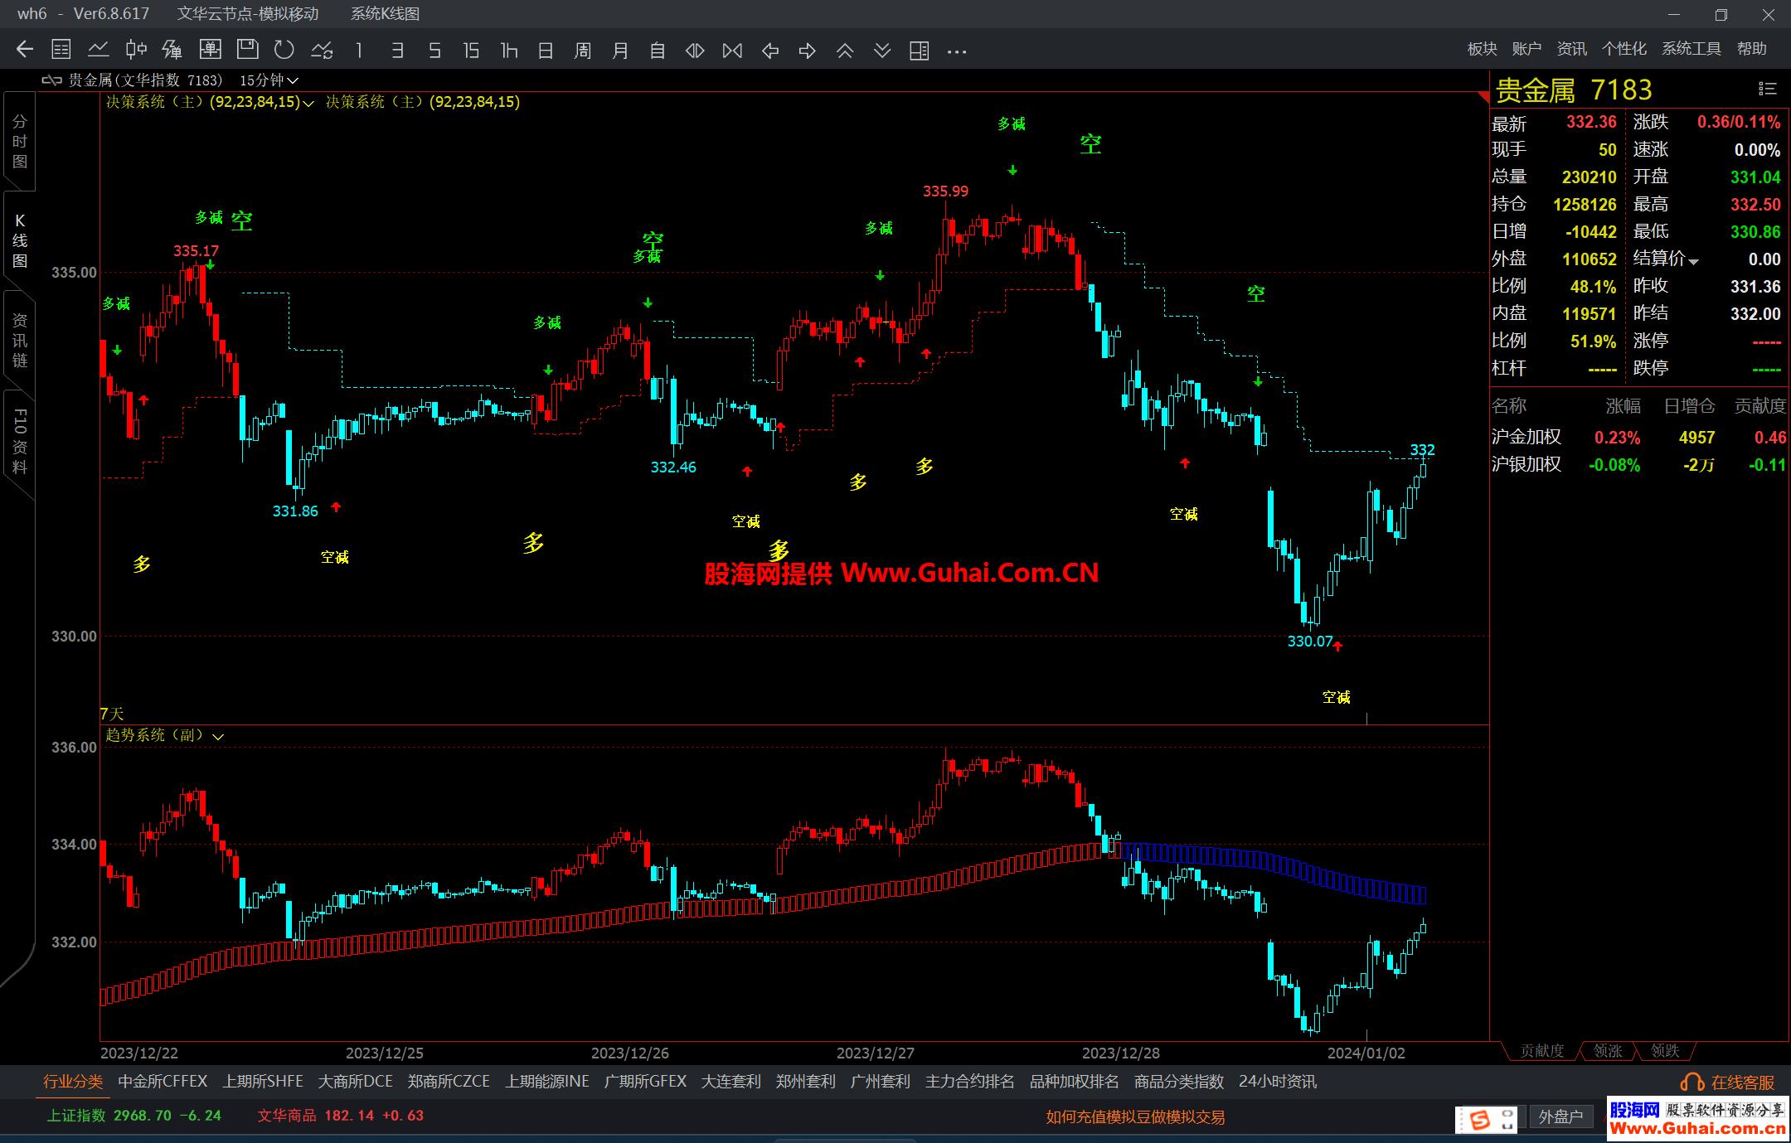The height and width of the screenshot is (1143, 1791).
Task: Switch to daily (日) period
Action: (x=545, y=51)
